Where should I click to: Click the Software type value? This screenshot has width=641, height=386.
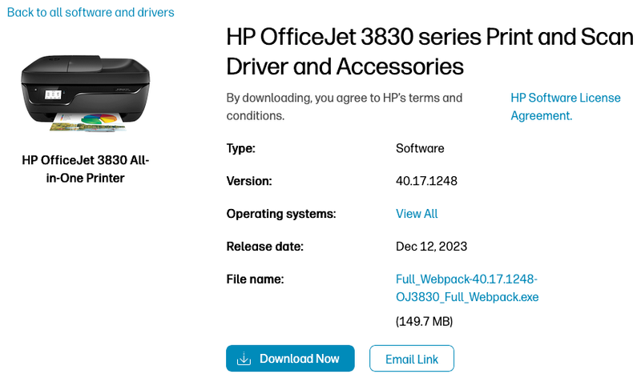click(420, 148)
